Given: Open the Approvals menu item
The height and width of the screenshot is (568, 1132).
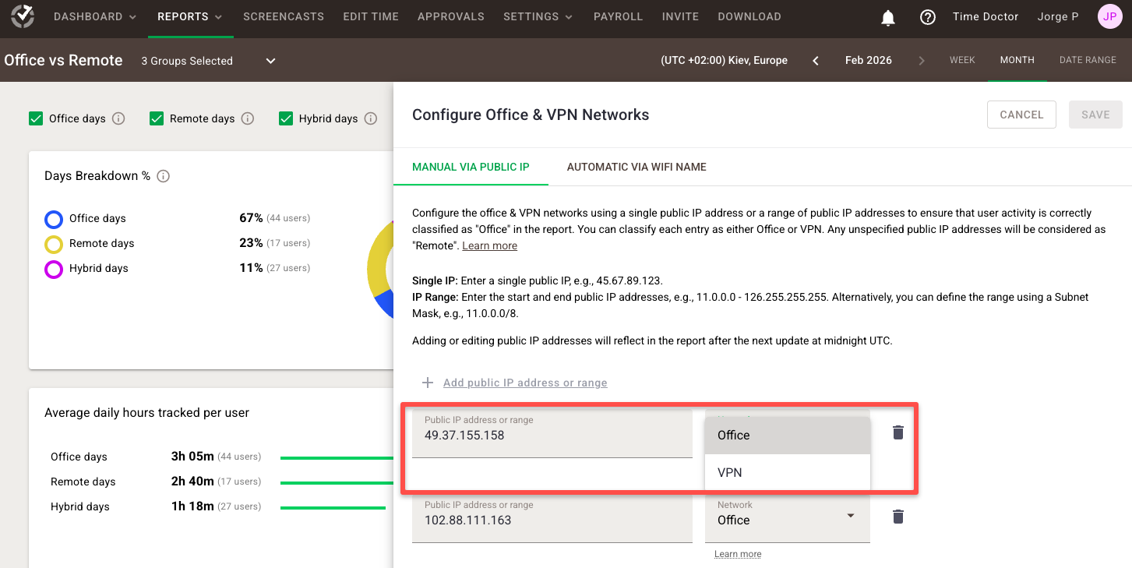Looking at the screenshot, I should pos(451,16).
